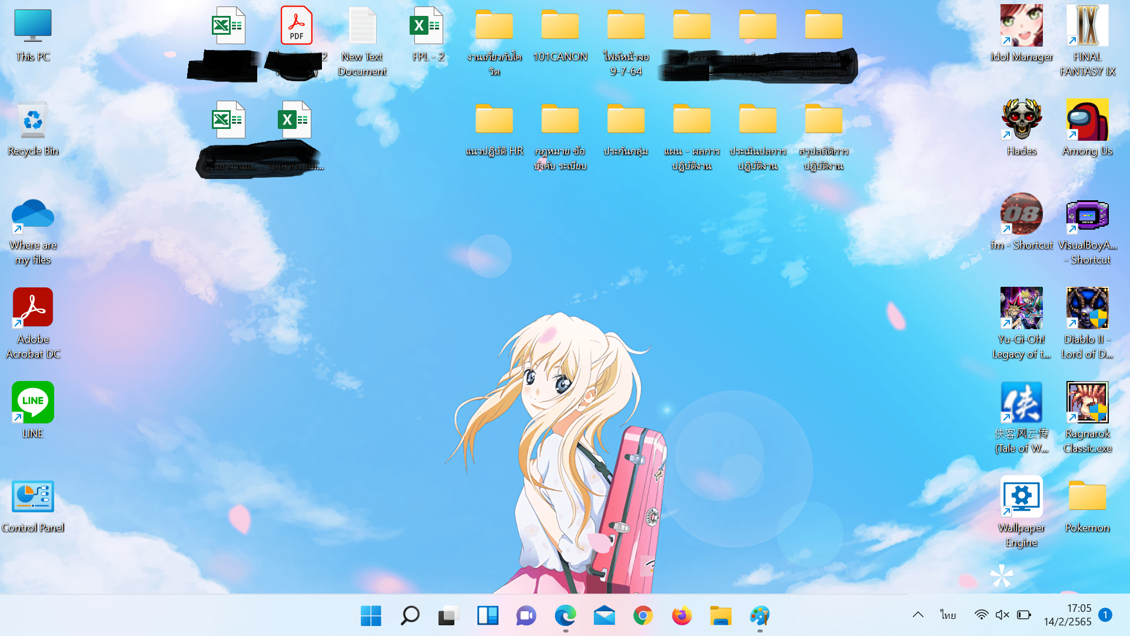Launch the Hades game shortcut

pyautogui.click(x=1021, y=128)
